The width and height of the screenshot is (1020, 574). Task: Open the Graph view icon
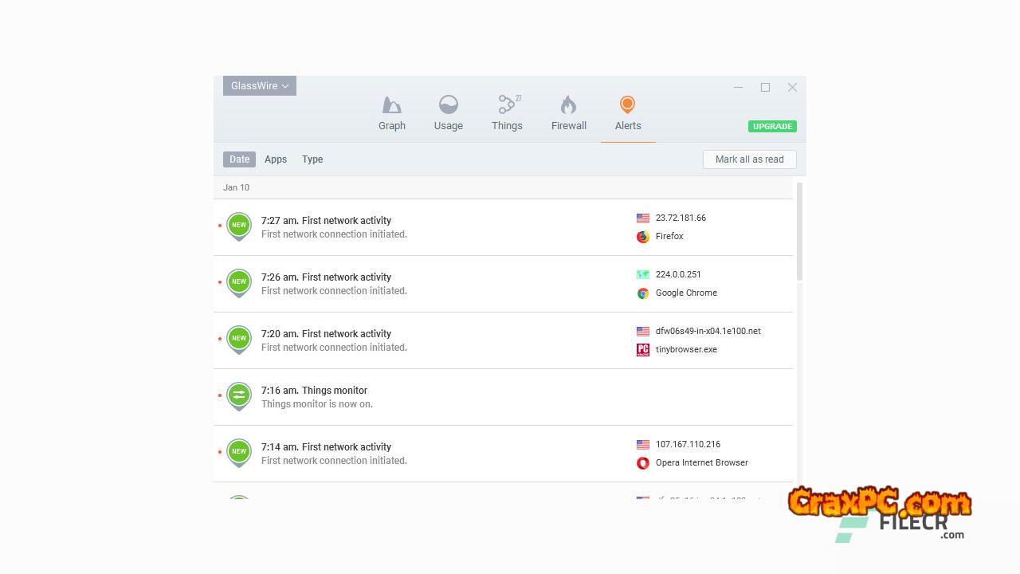[391, 105]
